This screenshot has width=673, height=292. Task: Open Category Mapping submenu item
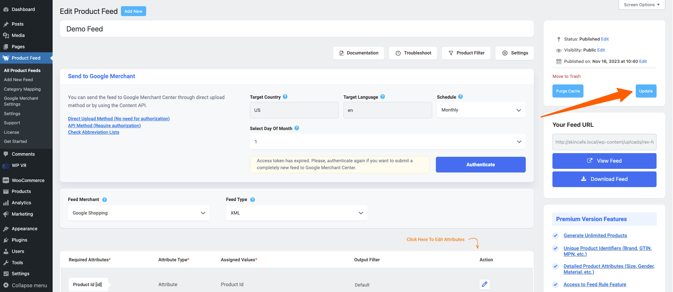[22, 89]
